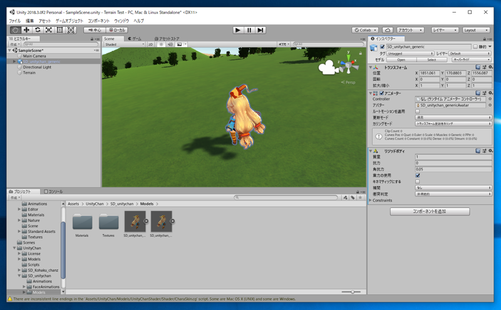Toggle apply root motion checkbox

(417, 111)
